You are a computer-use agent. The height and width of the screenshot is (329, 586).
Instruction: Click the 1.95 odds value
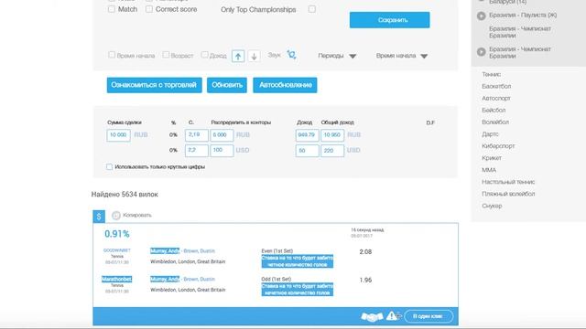(365, 280)
